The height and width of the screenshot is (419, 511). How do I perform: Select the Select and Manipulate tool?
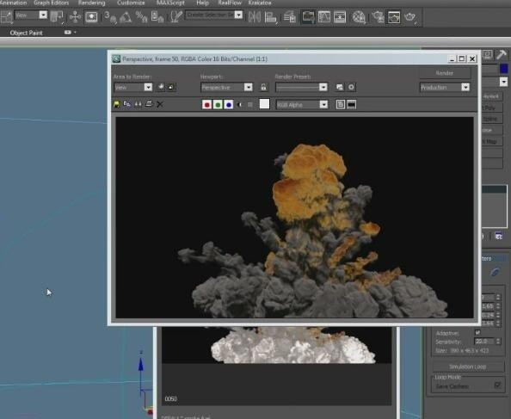[75, 17]
